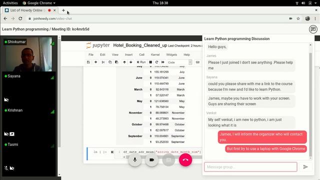
Task: Open camera permission icon in address bar
Action: pos(290,18)
